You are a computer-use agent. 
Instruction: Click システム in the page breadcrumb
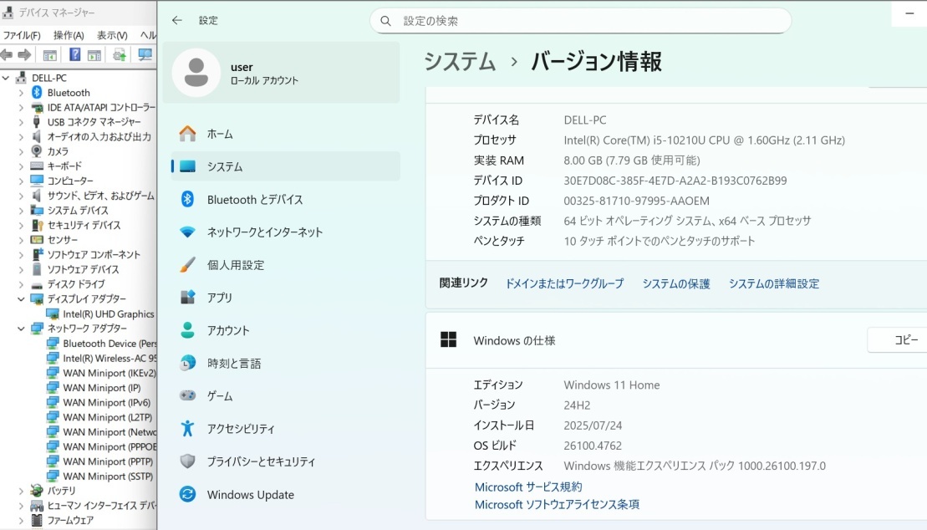(x=460, y=62)
